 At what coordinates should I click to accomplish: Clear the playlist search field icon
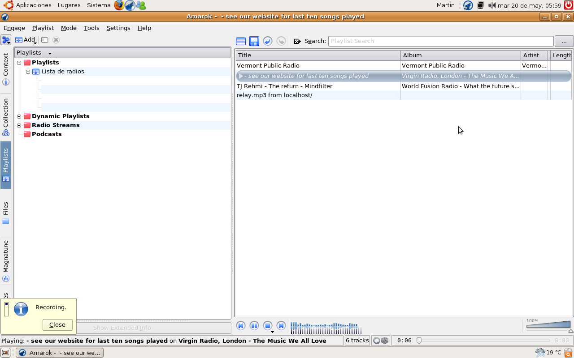point(297,41)
